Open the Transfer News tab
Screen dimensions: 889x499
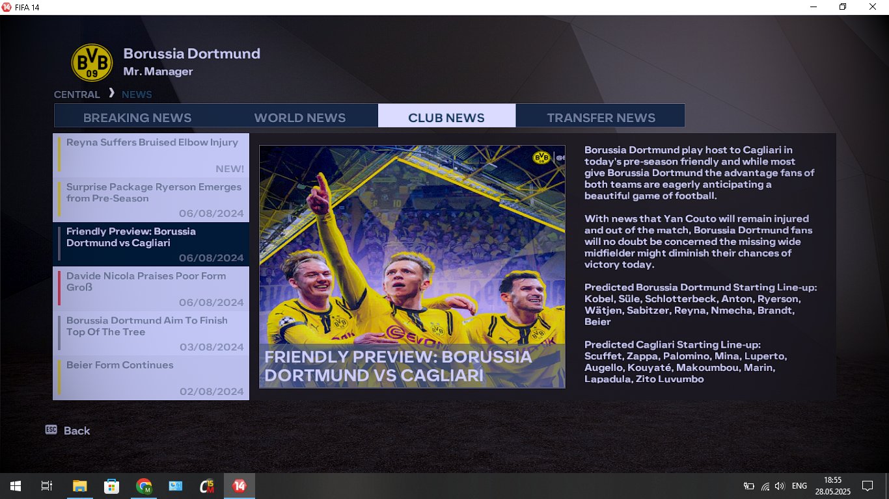[601, 118]
